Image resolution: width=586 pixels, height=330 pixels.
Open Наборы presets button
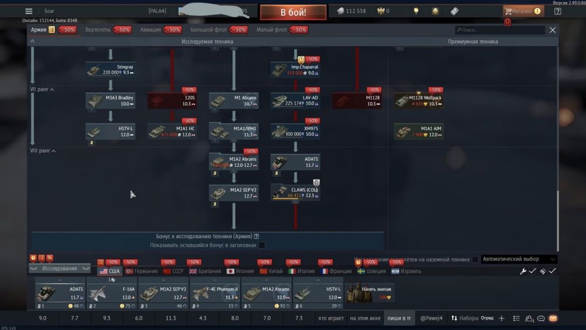tap(465, 318)
